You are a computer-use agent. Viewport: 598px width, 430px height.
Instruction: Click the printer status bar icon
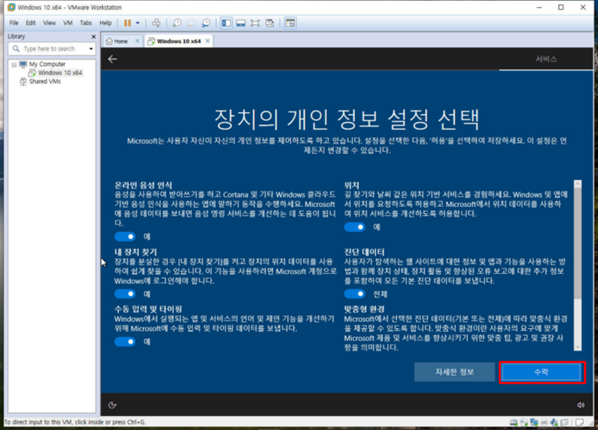[544, 422]
